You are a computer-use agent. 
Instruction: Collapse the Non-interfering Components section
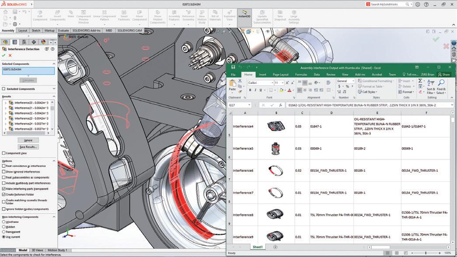pyautogui.click(x=54, y=217)
